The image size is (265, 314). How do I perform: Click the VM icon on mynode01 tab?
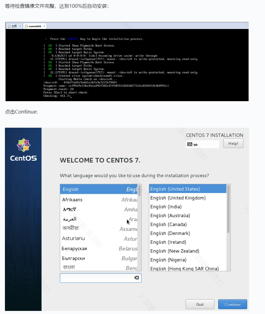[x=26, y=26]
